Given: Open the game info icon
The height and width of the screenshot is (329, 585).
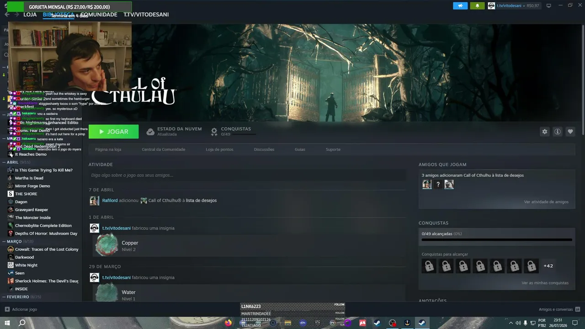Looking at the screenshot, I should (x=557, y=132).
